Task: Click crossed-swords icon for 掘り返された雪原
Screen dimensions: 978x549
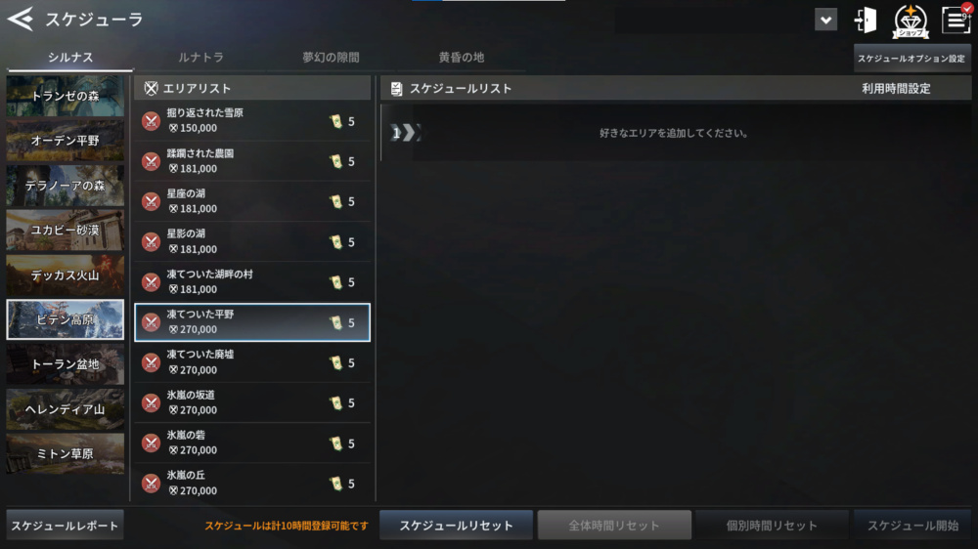Action: click(x=151, y=121)
